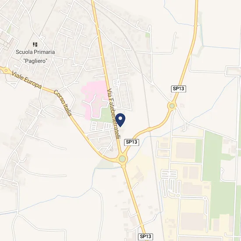The image size is (241, 241).
Task: Click the parking lot grid west of Via Fatebenefratelli
Action: (x=102, y=126)
